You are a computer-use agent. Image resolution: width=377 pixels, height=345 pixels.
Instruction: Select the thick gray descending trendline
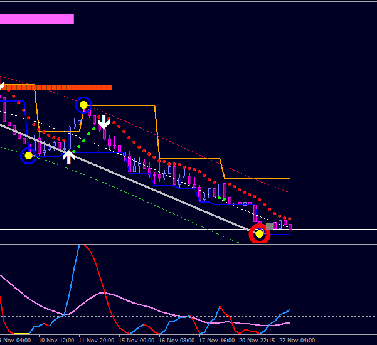coord(130,179)
